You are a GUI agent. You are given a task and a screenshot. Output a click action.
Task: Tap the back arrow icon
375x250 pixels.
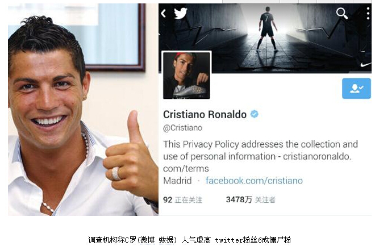pos(164,14)
